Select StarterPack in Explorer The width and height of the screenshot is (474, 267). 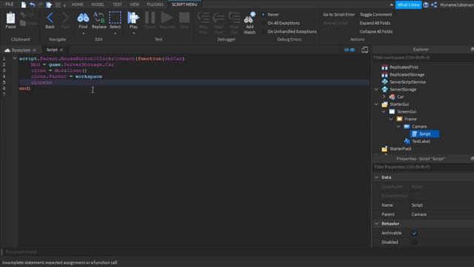[400, 148]
